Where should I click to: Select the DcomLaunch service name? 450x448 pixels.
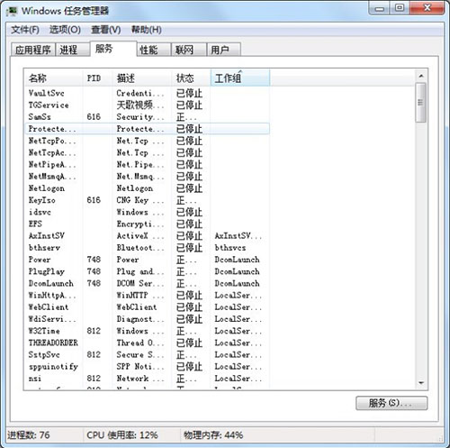tap(51, 284)
